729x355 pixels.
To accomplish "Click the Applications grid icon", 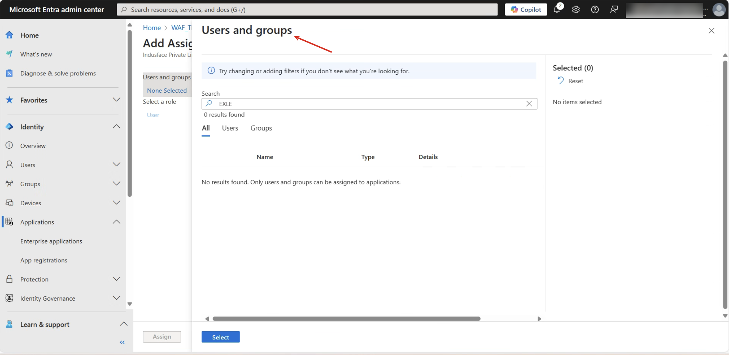I will point(9,222).
